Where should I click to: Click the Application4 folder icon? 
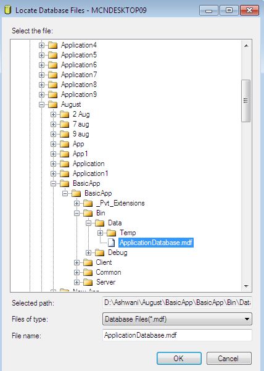(x=52, y=45)
